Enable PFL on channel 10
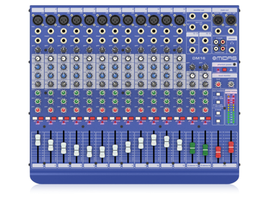Viewport: 269px width, 201px height. click(151, 119)
